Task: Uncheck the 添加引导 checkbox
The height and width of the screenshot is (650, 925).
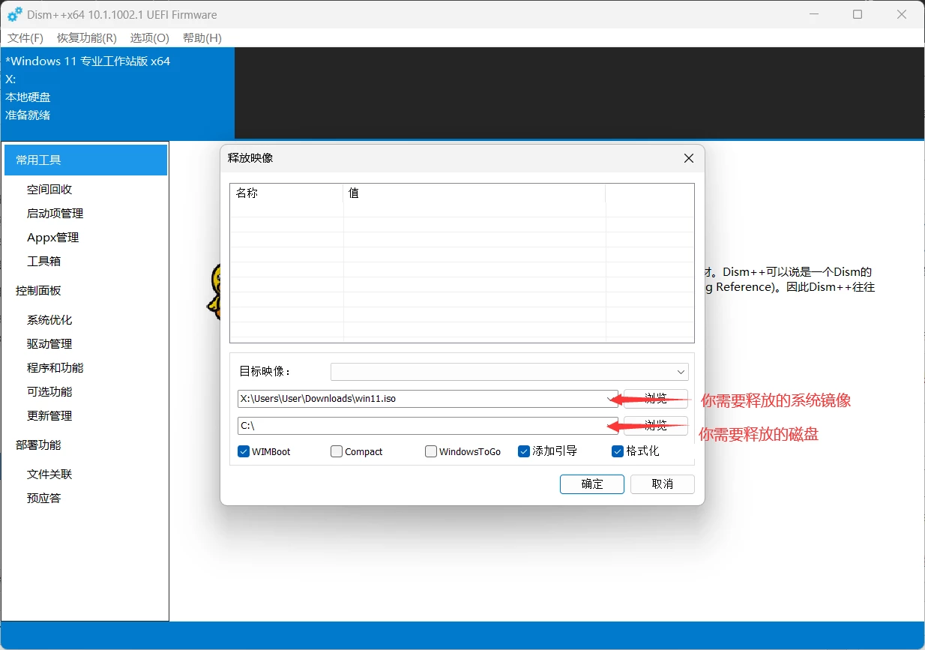Action: pos(524,451)
